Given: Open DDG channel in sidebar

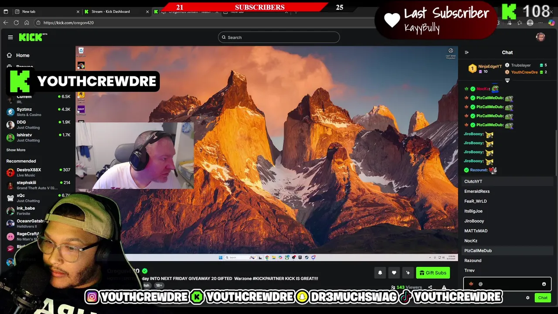Looking at the screenshot, I should pyautogui.click(x=38, y=125).
